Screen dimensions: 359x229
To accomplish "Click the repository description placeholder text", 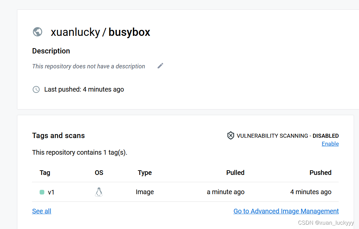I will click(x=89, y=66).
